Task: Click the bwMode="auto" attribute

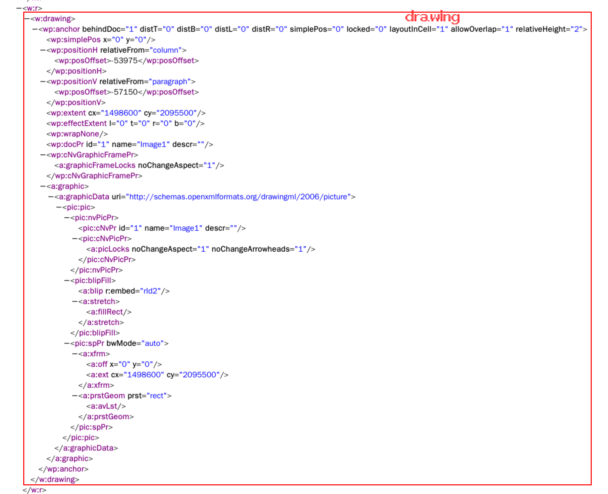Action: coord(135,343)
